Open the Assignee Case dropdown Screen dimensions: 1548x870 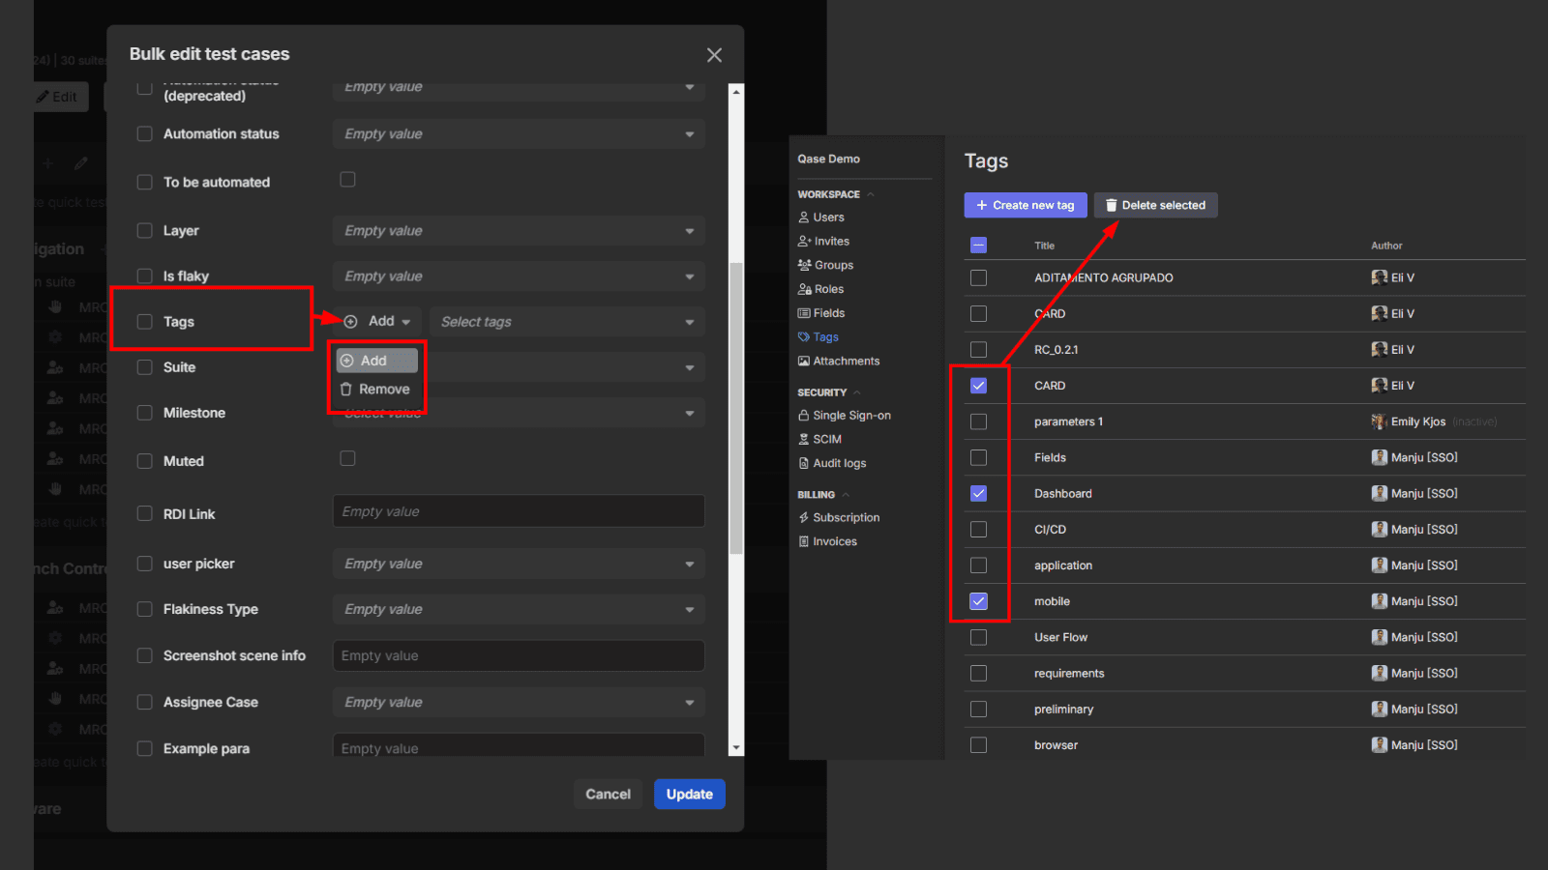pyautogui.click(x=519, y=703)
